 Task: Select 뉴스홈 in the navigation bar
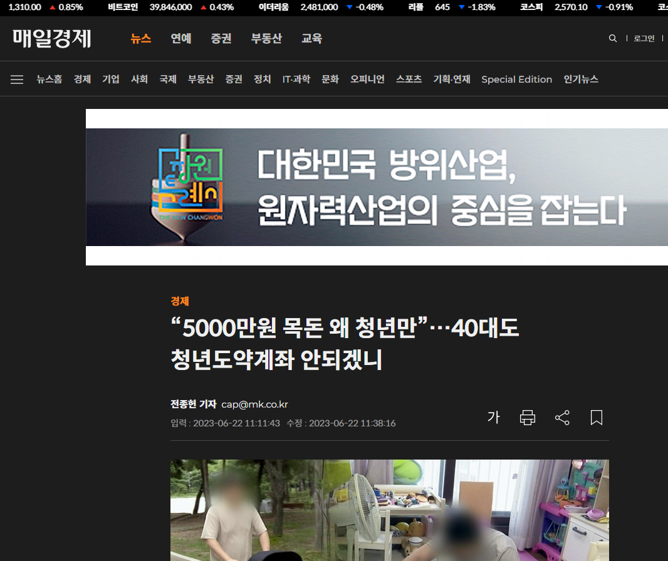pyautogui.click(x=49, y=79)
